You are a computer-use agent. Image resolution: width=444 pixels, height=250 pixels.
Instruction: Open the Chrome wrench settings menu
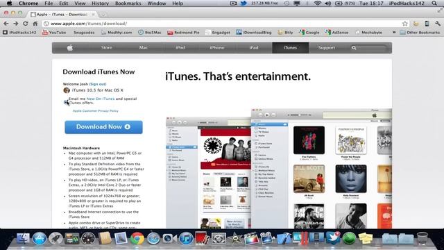[438, 24]
